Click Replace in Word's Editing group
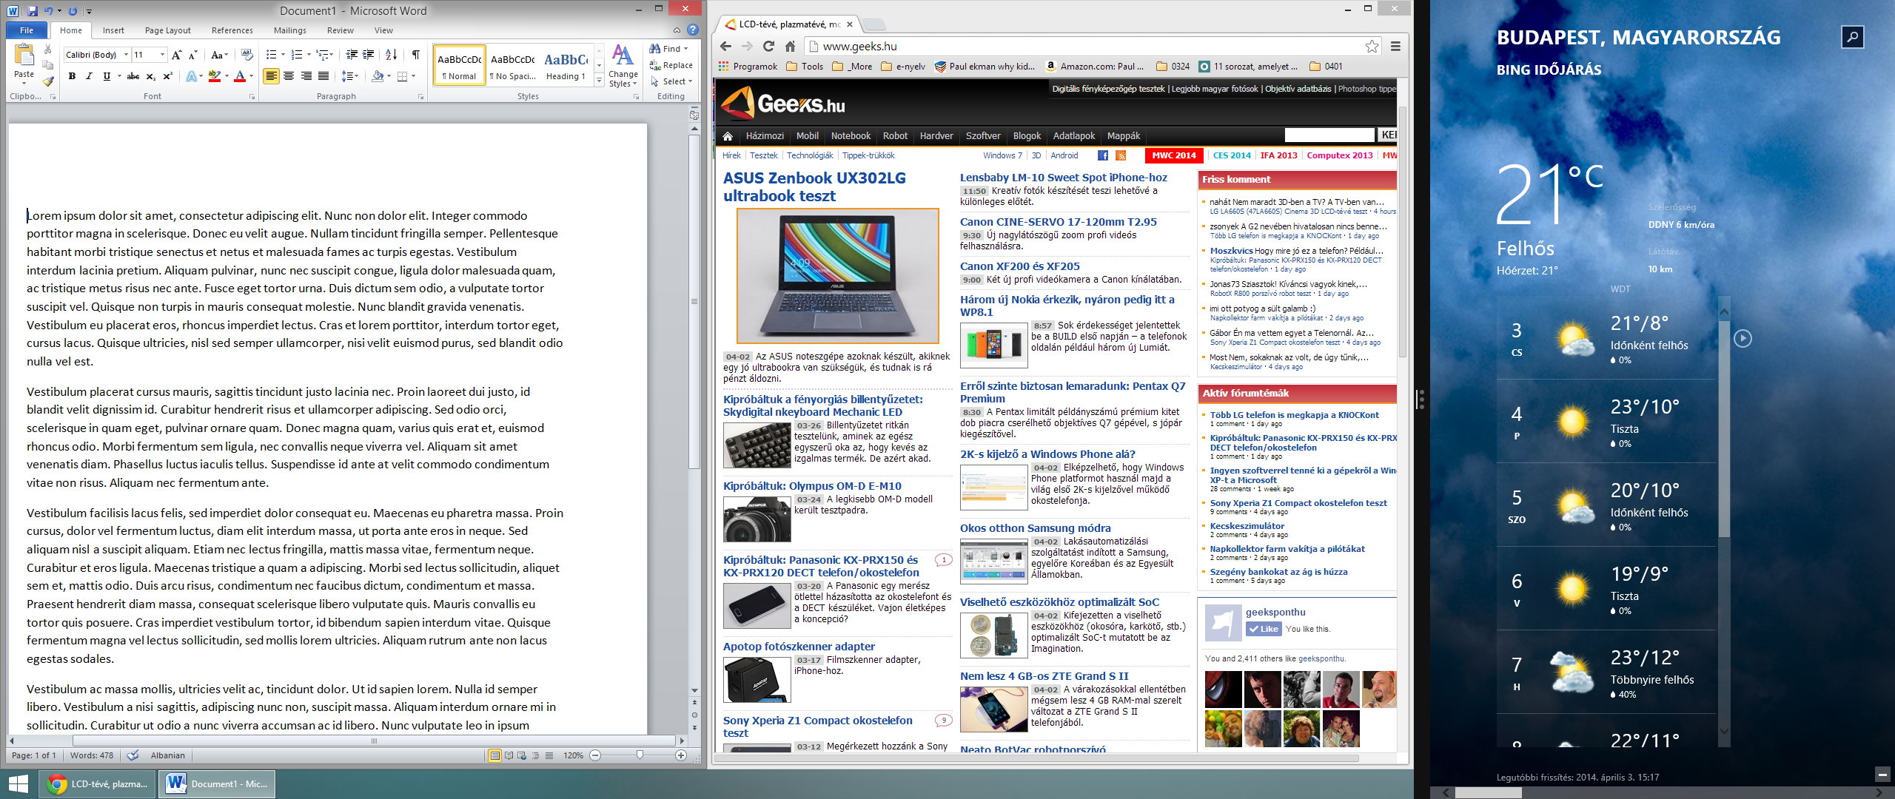1895x799 pixels. click(x=671, y=65)
